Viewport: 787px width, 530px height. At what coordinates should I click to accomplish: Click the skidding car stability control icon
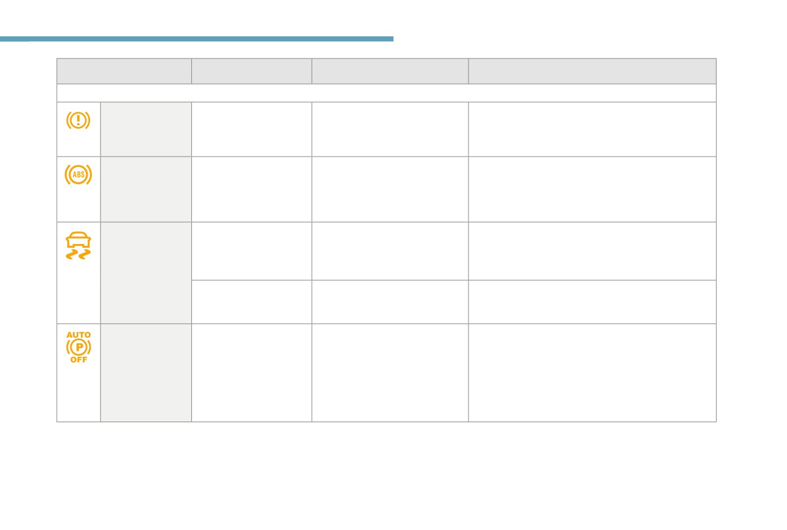[78, 246]
